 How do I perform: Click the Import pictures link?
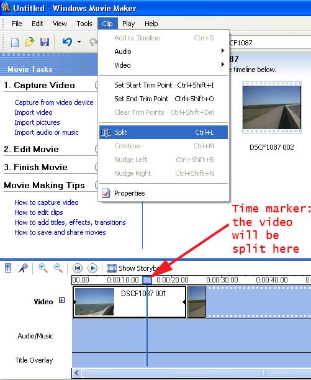point(37,122)
